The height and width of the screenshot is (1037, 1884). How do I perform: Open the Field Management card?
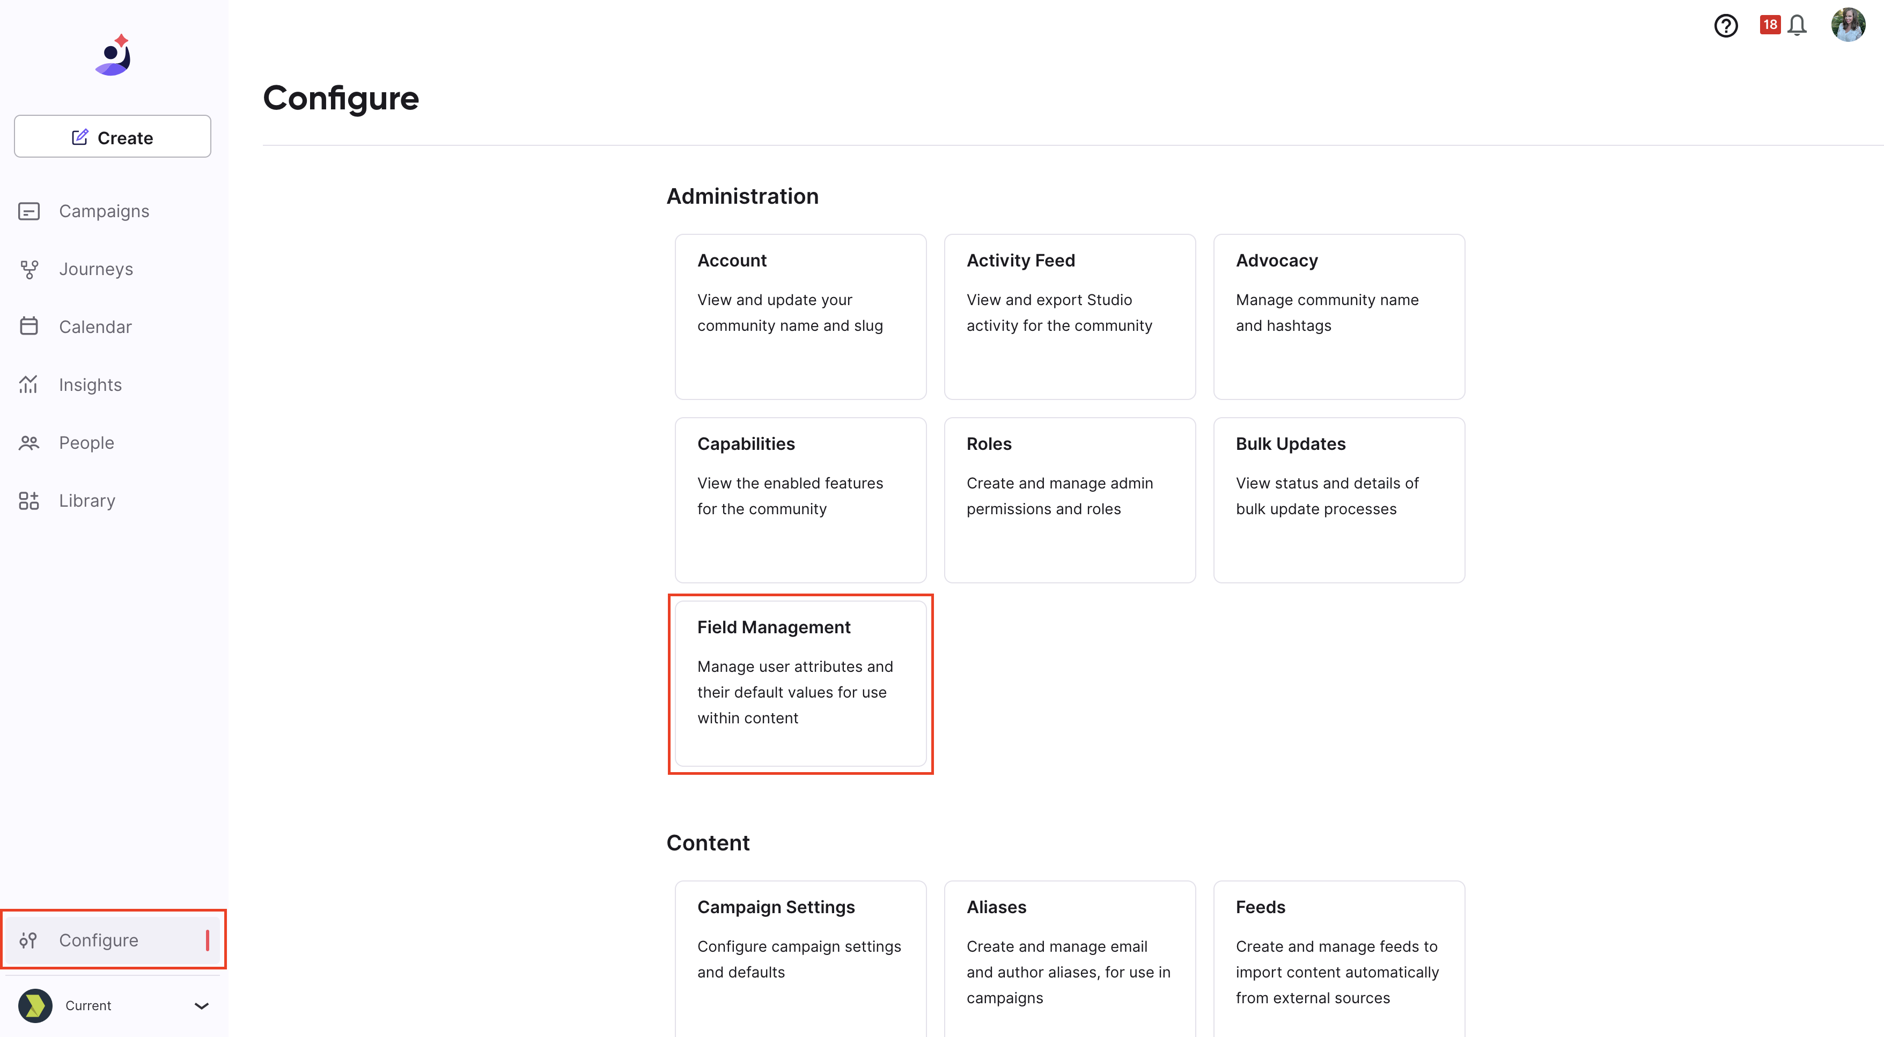(x=800, y=683)
